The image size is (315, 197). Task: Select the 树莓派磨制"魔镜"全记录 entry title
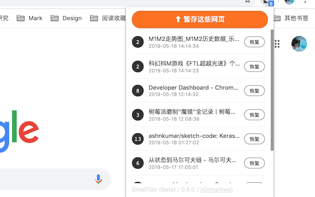click(x=192, y=112)
